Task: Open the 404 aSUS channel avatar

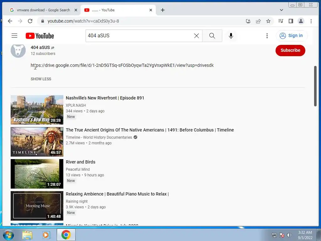Action: click(18, 51)
